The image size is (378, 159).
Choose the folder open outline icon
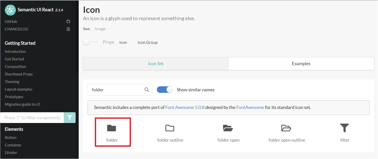pyautogui.click(x=286, y=128)
